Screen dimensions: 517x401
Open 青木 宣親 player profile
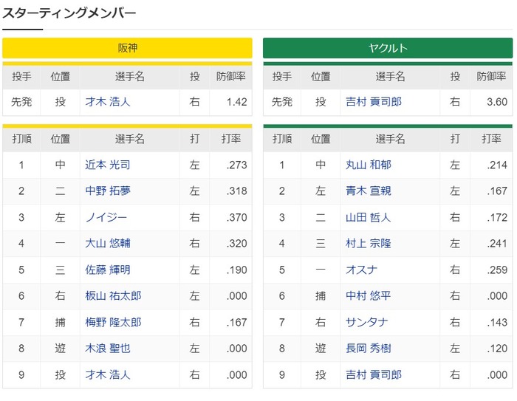369,191
